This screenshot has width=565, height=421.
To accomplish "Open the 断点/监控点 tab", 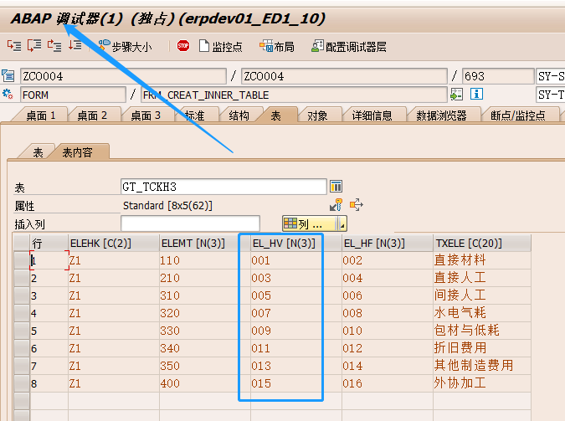I will pyautogui.click(x=518, y=116).
